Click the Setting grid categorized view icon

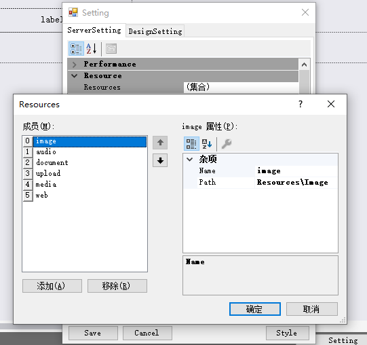[76, 49]
